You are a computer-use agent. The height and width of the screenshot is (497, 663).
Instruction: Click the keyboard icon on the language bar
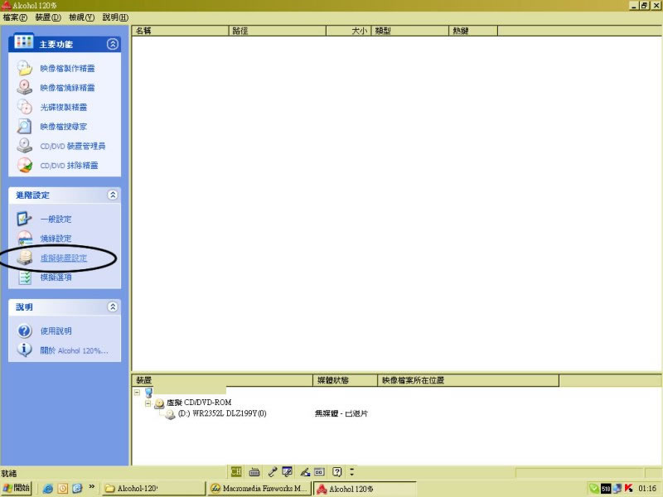pos(254,471)
